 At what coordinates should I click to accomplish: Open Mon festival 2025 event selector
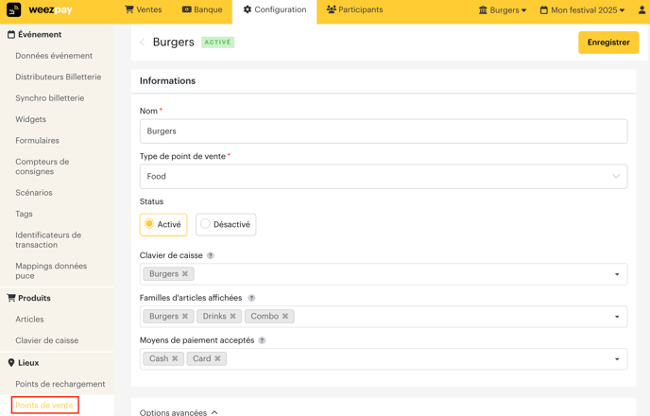pos(582,10)
